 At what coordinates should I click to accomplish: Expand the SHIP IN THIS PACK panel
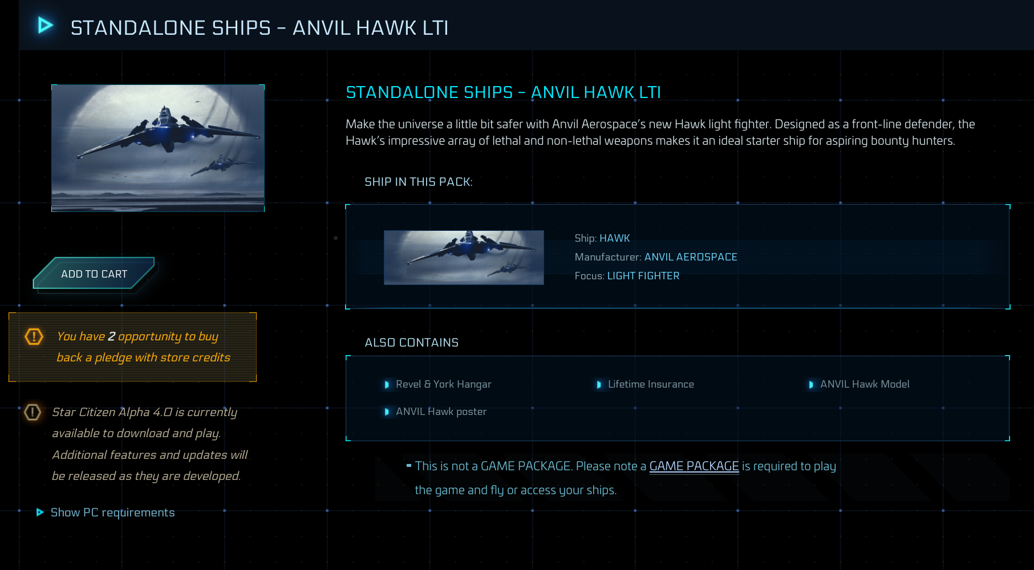pos(417,182)
